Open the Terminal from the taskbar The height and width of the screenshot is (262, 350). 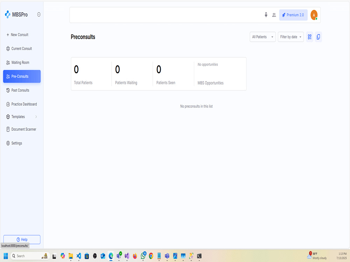click(x=199, y=256)
